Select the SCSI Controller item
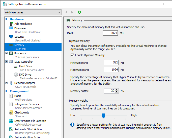This screenshot has width=172, height=138. tap(24, 62)
